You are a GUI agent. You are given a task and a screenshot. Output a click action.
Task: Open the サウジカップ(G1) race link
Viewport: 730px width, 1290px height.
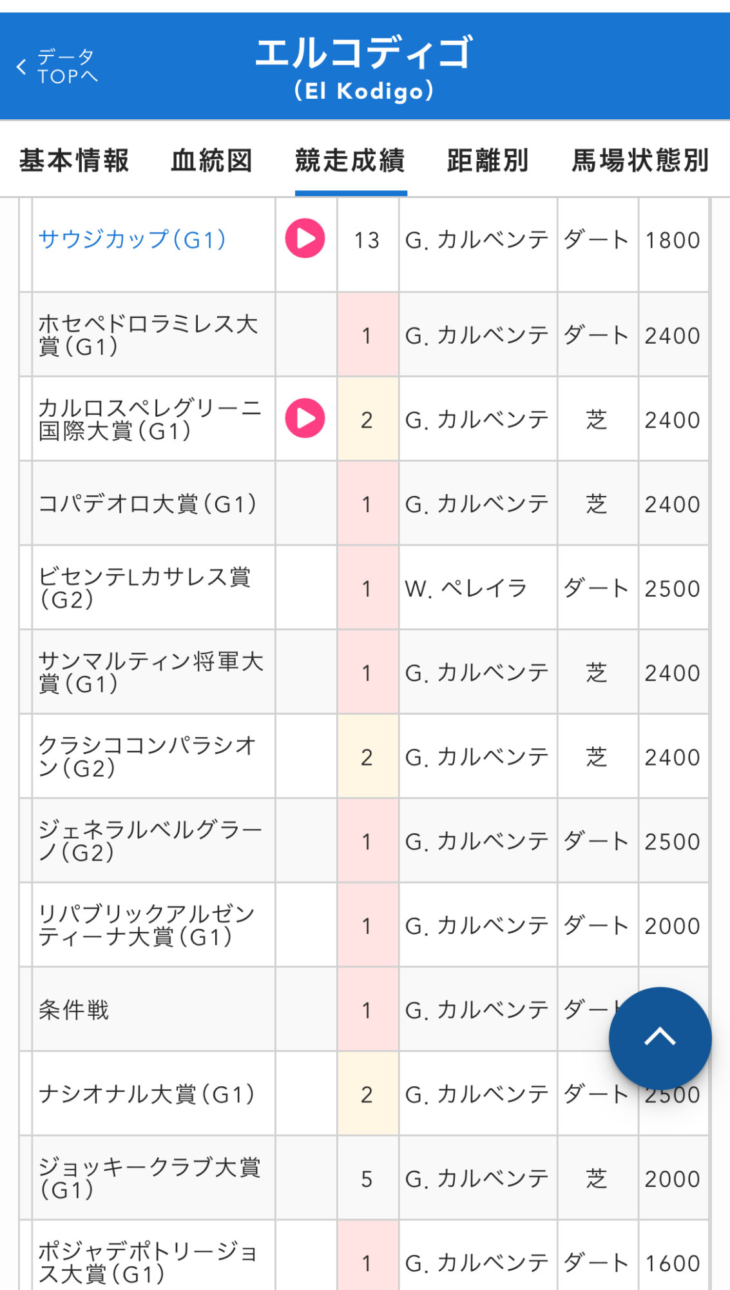132,240
